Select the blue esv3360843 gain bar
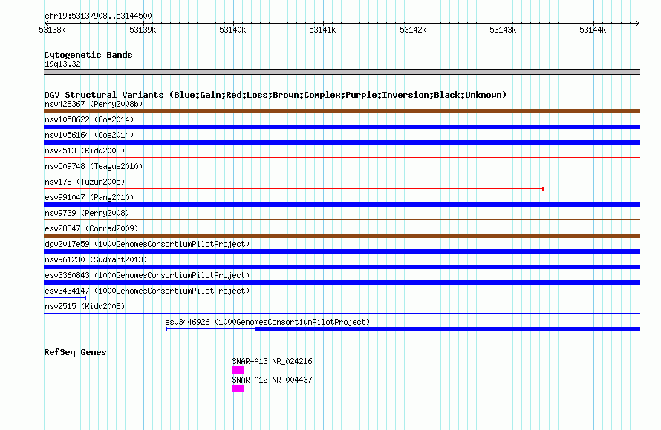The height and width of the screenshot is (430, 661). [342, 282]
